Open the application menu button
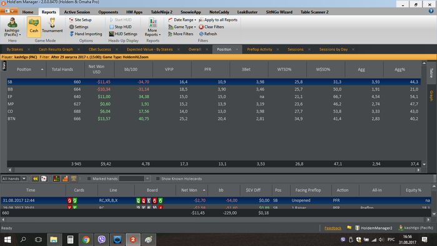This screenshot has width=437, height=246. click(9, 11)
